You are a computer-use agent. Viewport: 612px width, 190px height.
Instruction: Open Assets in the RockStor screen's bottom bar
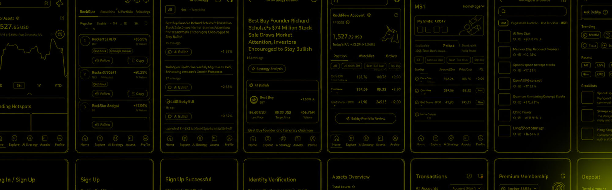point(130,141)
